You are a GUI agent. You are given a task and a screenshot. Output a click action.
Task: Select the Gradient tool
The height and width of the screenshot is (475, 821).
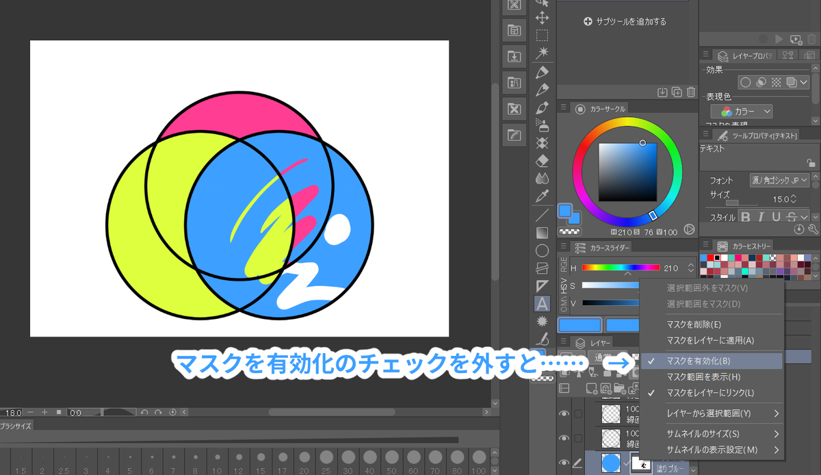[x=542, y=233]
